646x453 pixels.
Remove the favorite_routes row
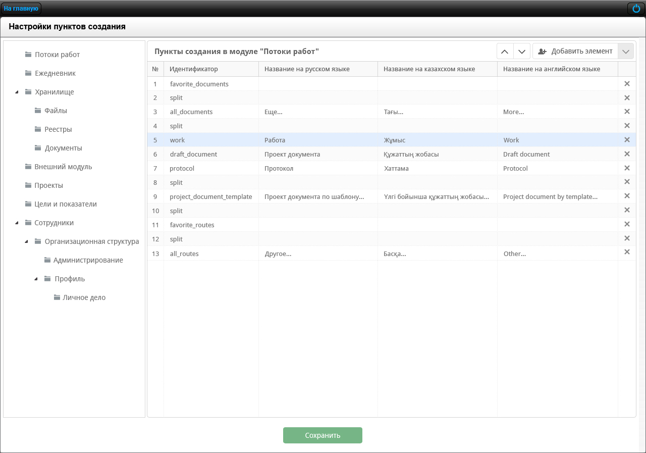(627, 224)
